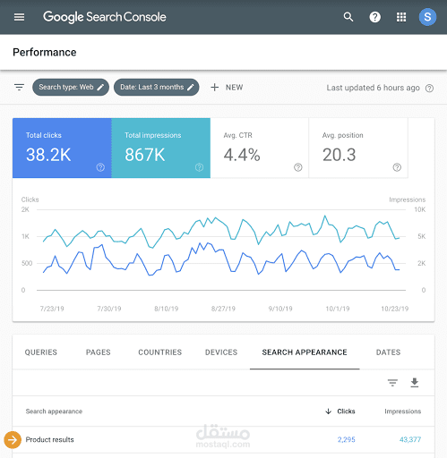Viewport: 447px width, 458px height.
Task: Switch to the Countries tab
Action: pyautogui.click(x=159, y=352)
